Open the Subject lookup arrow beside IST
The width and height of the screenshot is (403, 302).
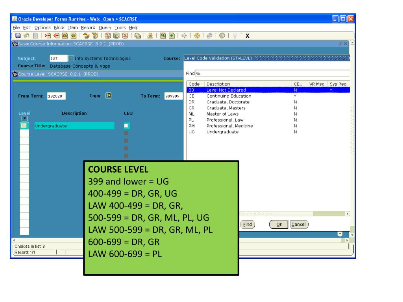tap(71, 58)
